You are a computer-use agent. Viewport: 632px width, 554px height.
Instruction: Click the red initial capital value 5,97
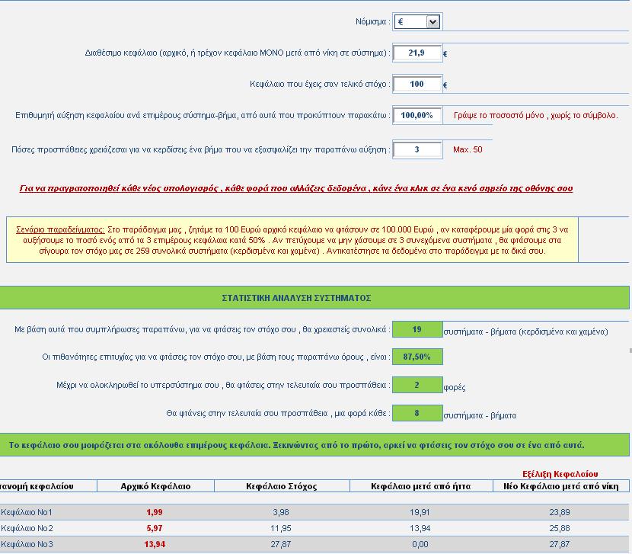click(155, 528)
